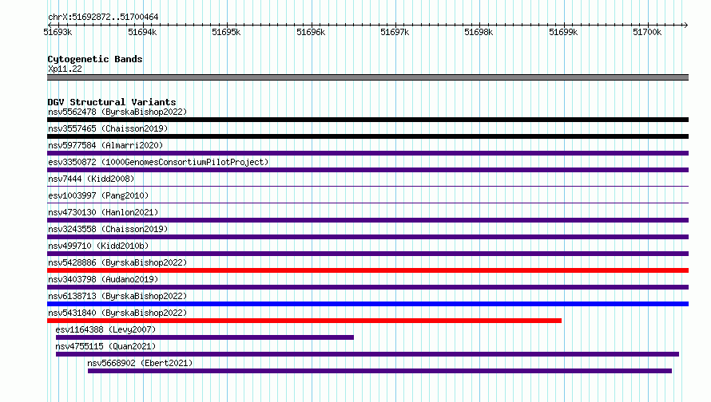Click the right arrowhead of the ruler

(x=685, y=25)
